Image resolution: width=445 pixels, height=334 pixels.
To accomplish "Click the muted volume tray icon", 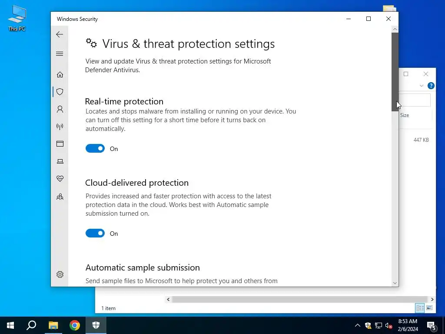I will (x=389, y=325).
